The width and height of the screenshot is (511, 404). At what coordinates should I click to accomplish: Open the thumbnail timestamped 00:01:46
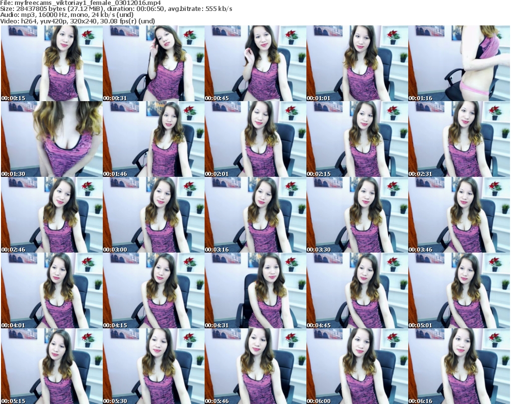coord(154,139)
